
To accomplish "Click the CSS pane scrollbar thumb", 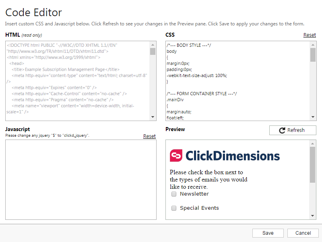I will (x=313, y=55).
